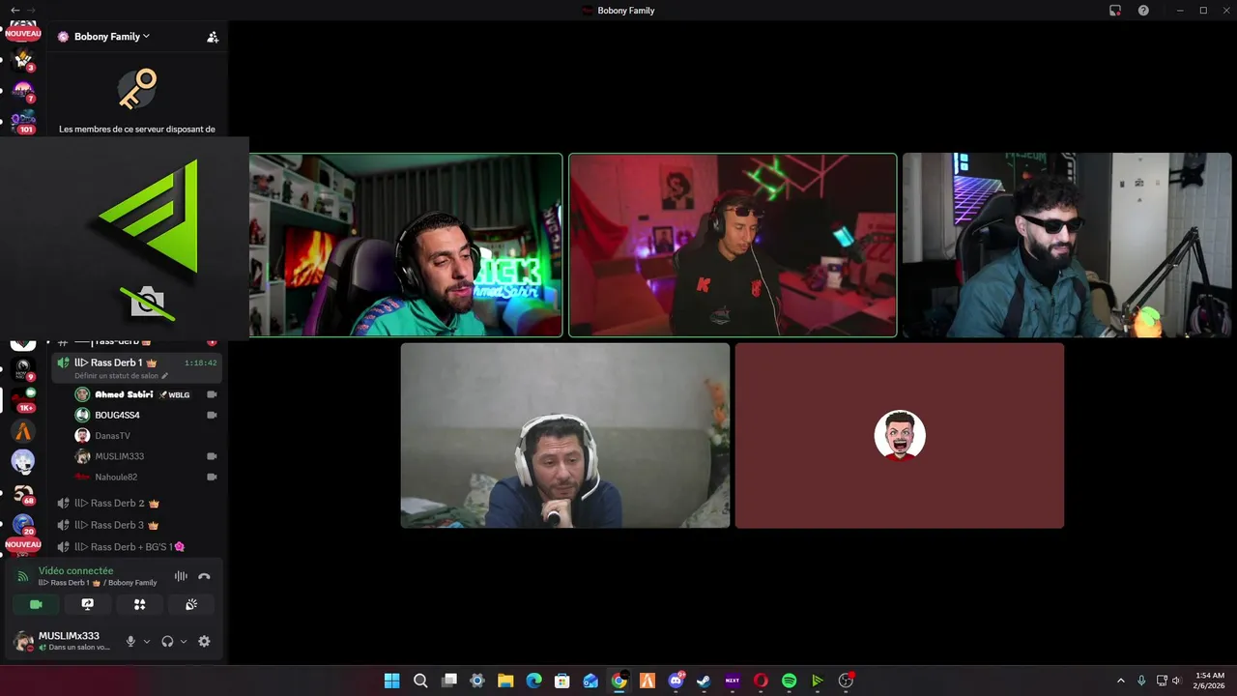Open Discord from the taskbar
This screenshot has width=1237, height=696.
click(x=676, y=681)
